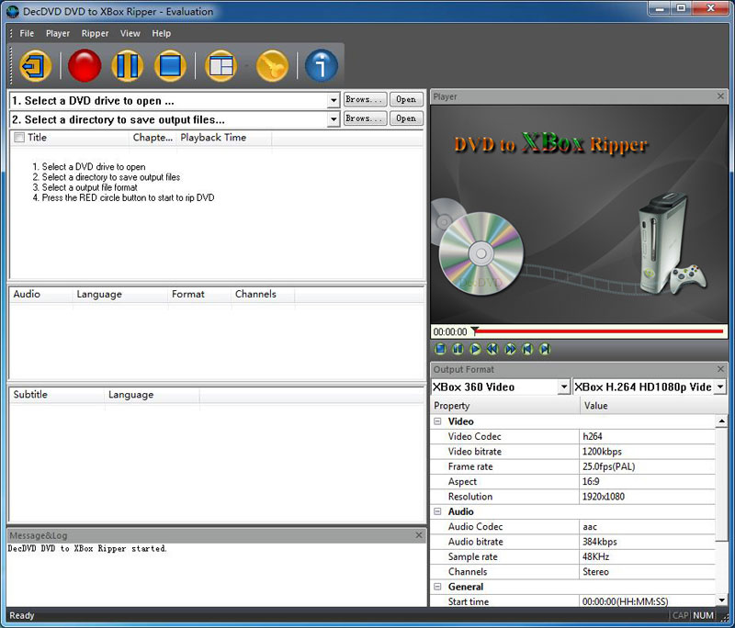Stop playback in the Player panel
The height and width of the screenshot is (628, 735).
(440, 349)
